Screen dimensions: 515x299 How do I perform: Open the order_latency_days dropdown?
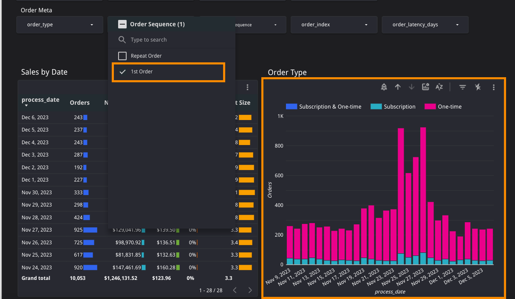[425, 25]
